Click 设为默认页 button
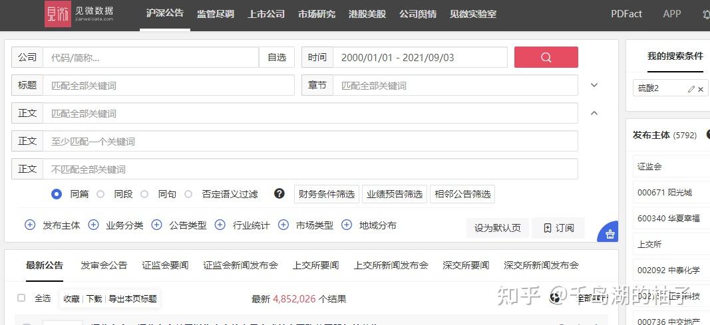This screenshot has width=710, height=325. coord(497,228)
